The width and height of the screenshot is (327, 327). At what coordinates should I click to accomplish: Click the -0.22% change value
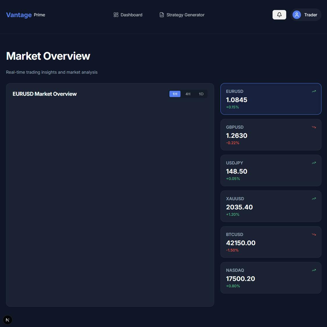(x=233, y=143)
